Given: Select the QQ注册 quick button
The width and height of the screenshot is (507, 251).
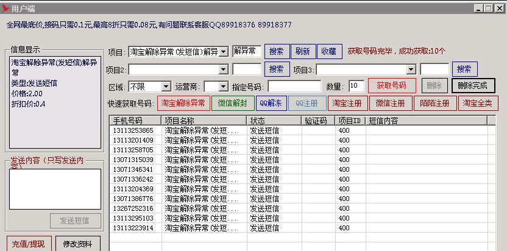Looking at the screenshot, I should 307,103.
